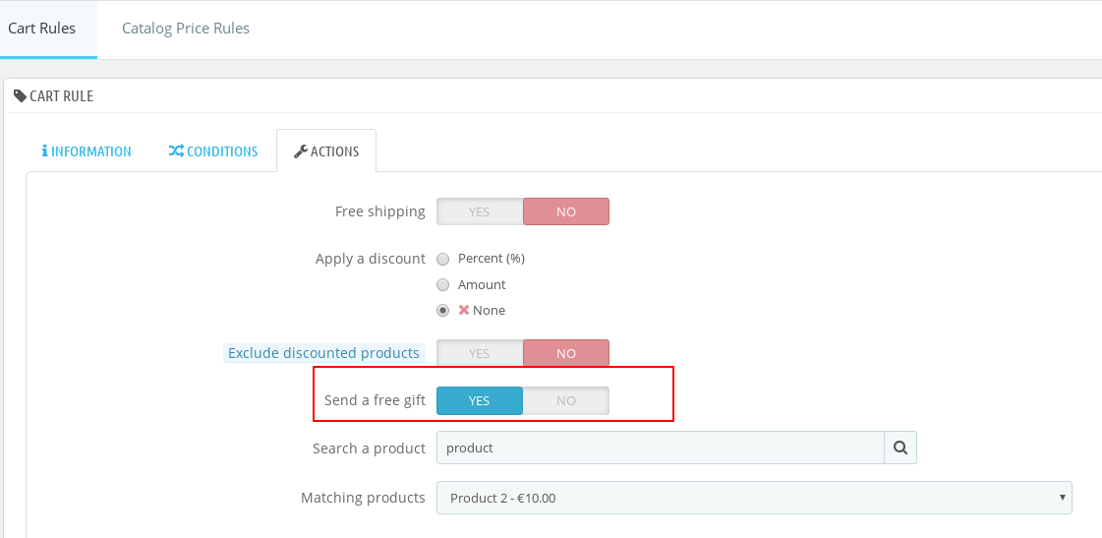Click the Matching products dropdown arrow
1102x538 pixels.
[1062, 498]
